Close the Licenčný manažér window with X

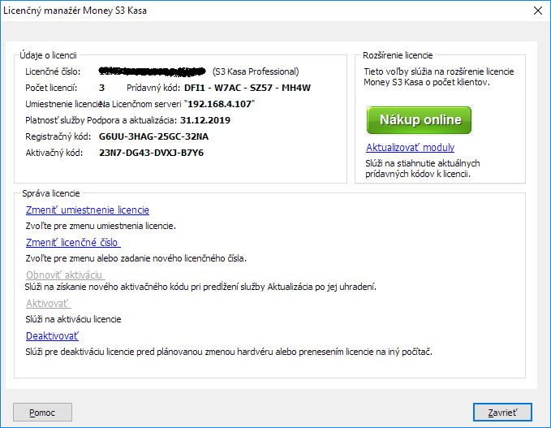coord(538,11)
